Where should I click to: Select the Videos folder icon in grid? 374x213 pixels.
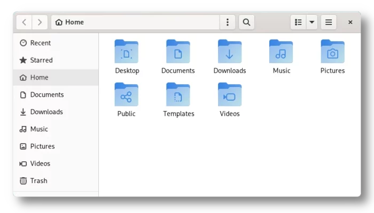[230, 94]
